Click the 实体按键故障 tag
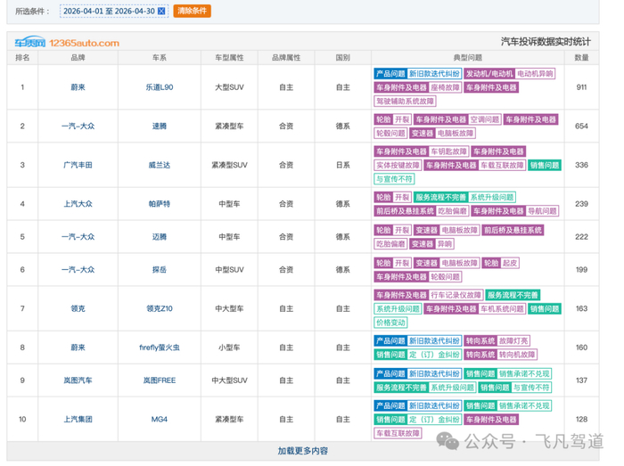The height and width of the screenshot is (466, 624). click(x=398, y=166)
